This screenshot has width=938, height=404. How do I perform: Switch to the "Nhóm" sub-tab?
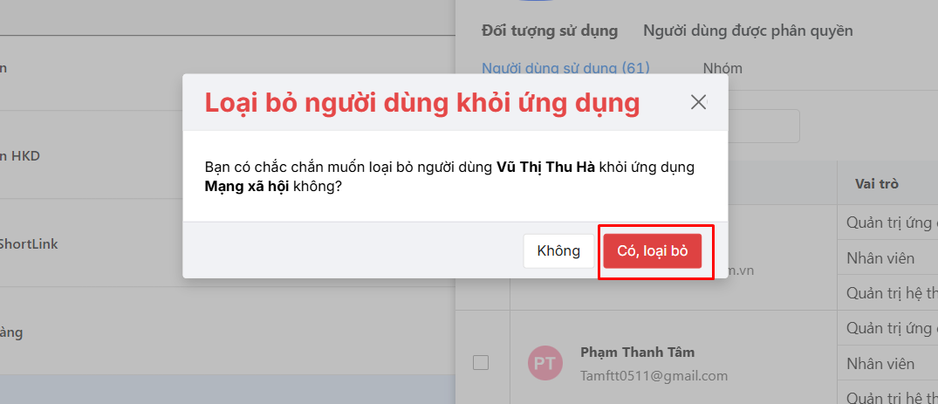tap(722, 68)
